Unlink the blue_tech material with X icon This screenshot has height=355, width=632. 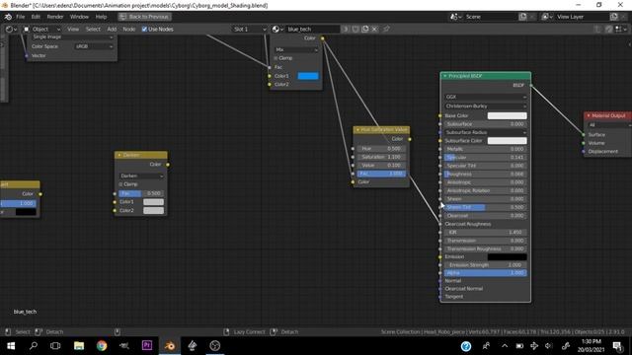(x=374, y=29)
